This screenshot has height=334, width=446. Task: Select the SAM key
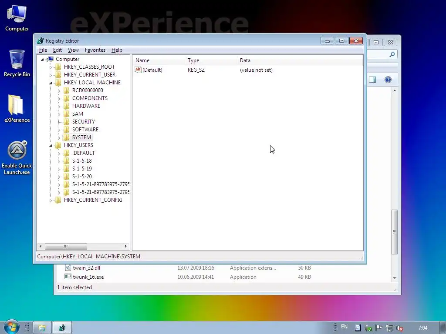click(x=78, y=114)
